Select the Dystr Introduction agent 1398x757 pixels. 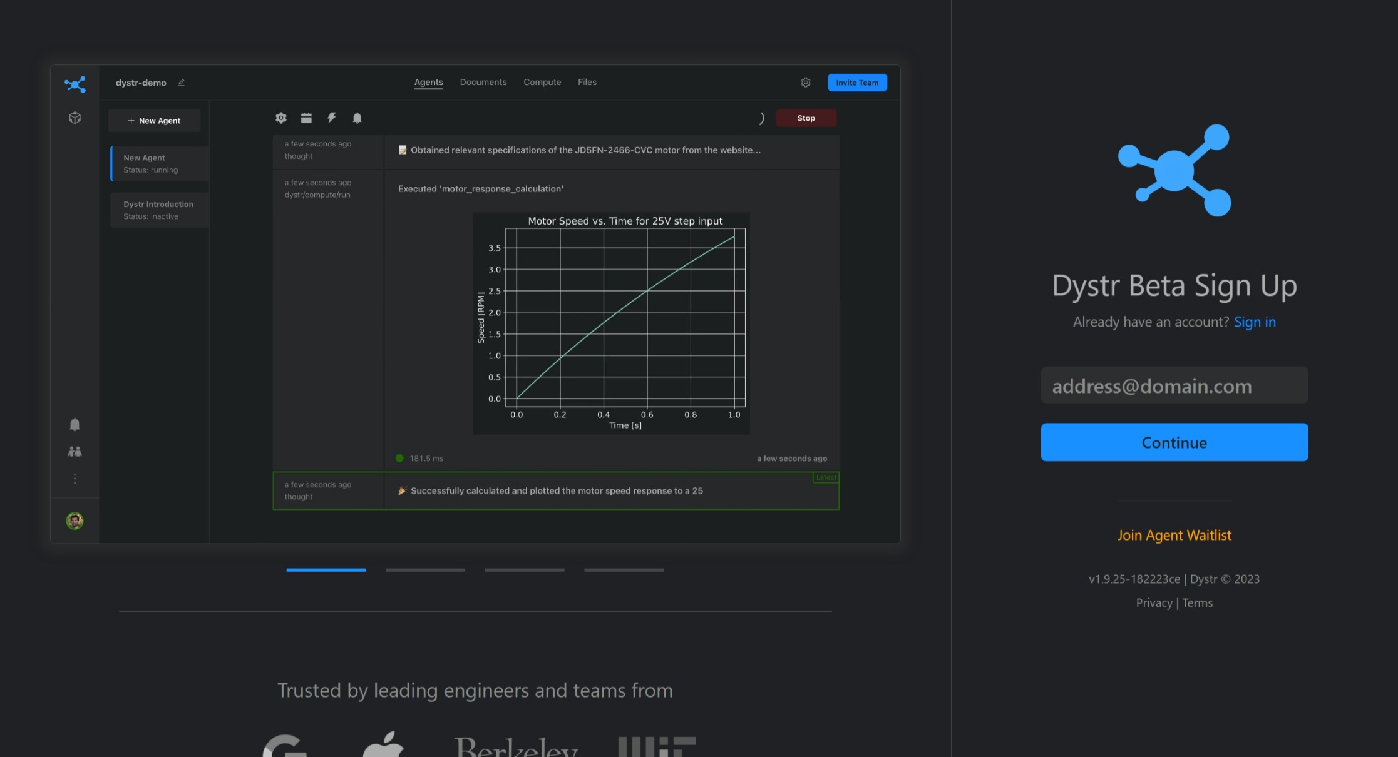tap(159, 210)
